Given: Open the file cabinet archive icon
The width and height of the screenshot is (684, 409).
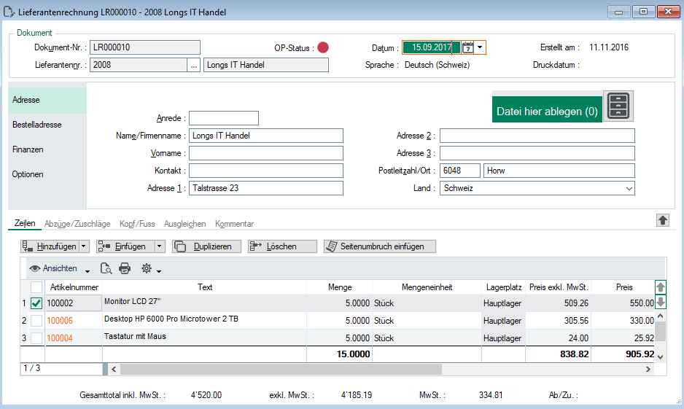Looking at the screenshot, I should (618, 106).
